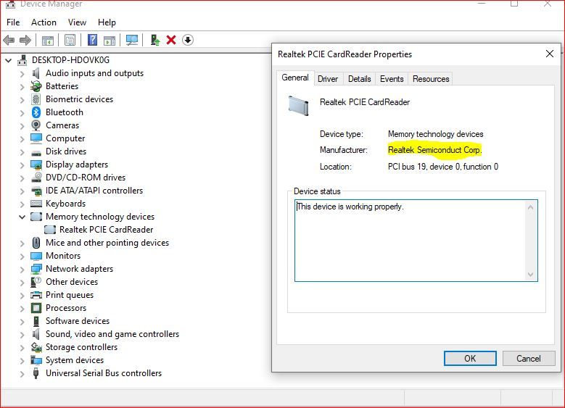Click the CardReader icon in Properties dialog
The width and height of the screenshot is (565, 408).
pyautogui.click(x=299, y=106)
